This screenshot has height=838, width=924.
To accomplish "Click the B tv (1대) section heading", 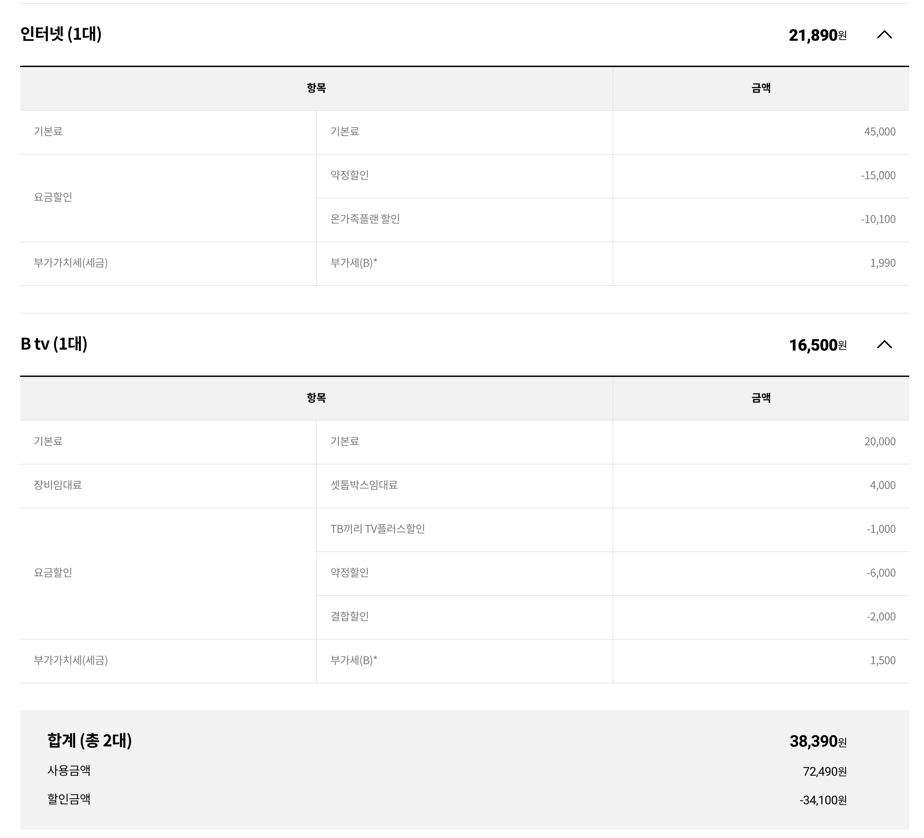I will (x=54, y=344).
